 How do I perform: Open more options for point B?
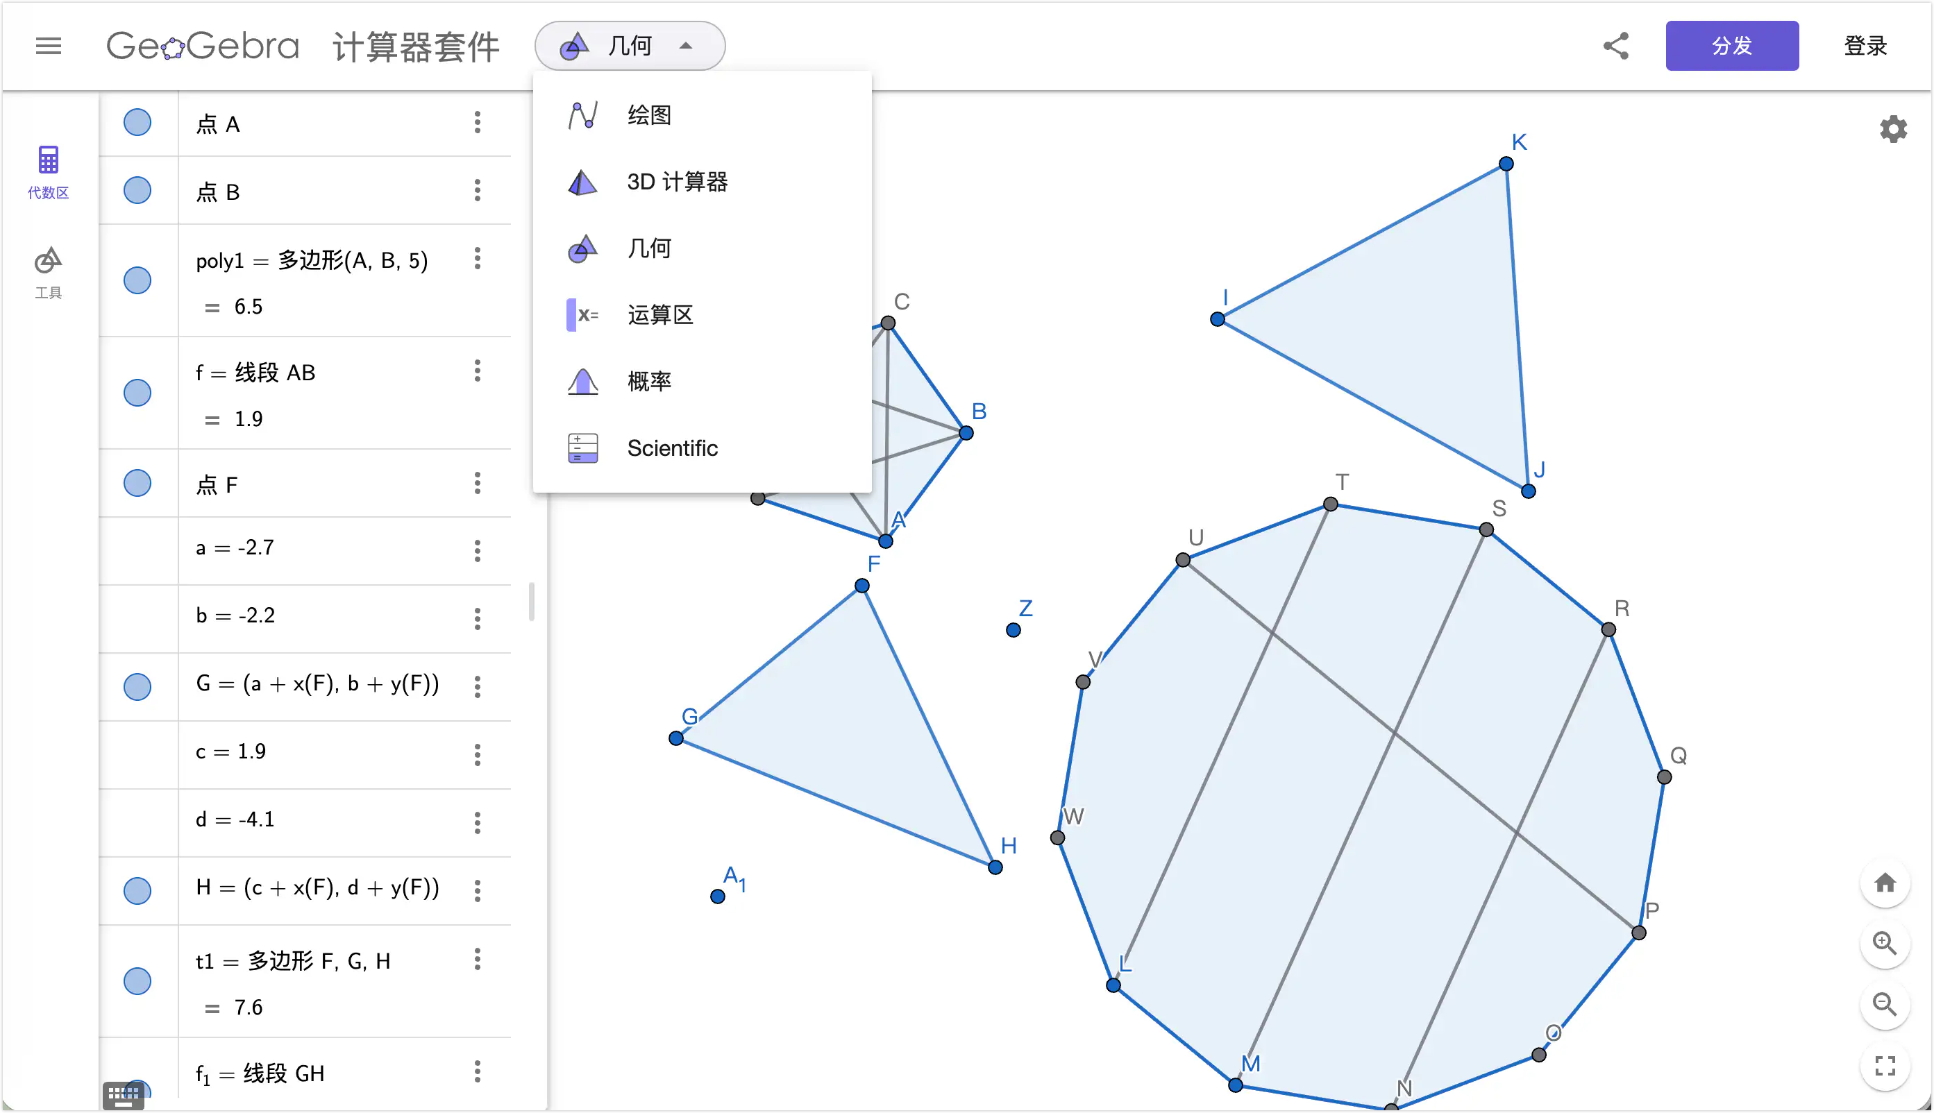477,190
